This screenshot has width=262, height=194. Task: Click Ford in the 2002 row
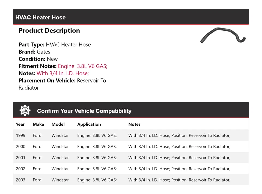click(37, 169)
